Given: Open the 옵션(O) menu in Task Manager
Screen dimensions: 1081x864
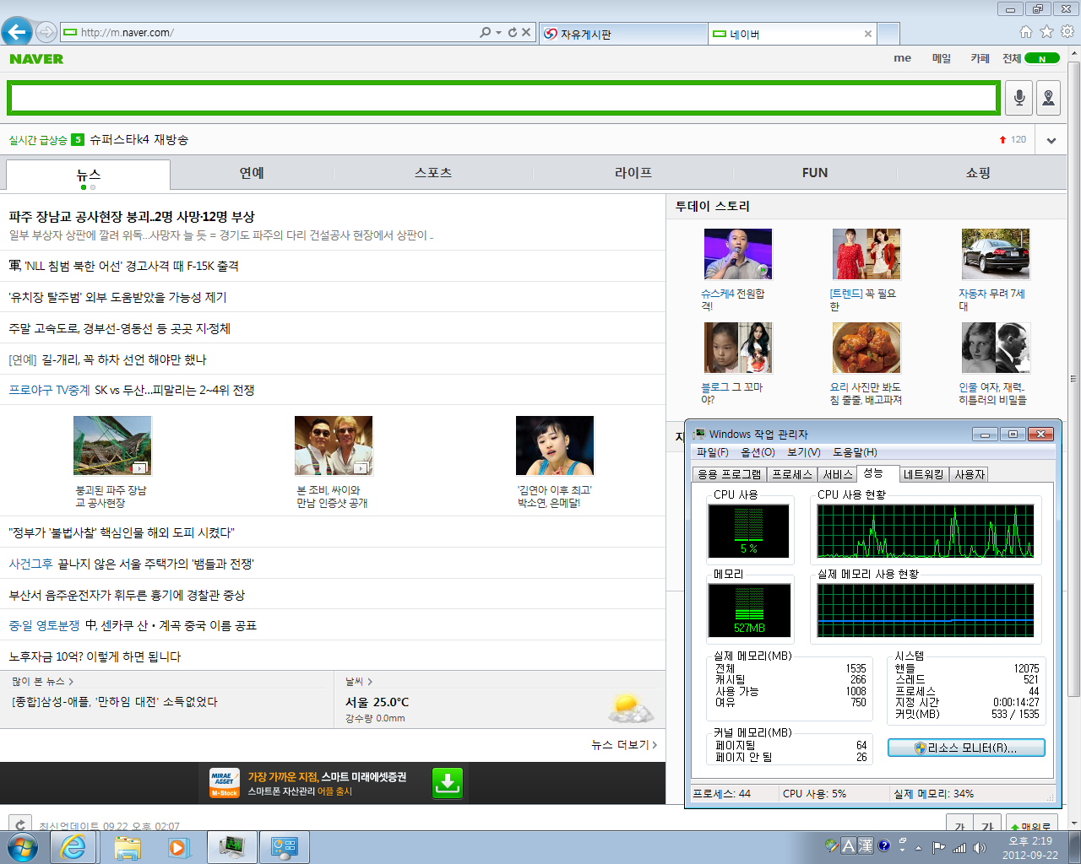Looking at the screenshot, I should tap(758, 452).
